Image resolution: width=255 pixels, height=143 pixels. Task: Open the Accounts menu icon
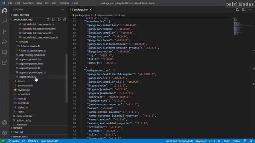[4, 123]
